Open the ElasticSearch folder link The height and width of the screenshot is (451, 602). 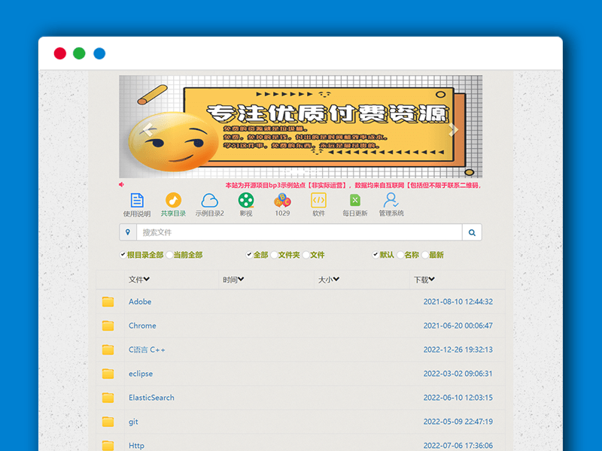151,398
